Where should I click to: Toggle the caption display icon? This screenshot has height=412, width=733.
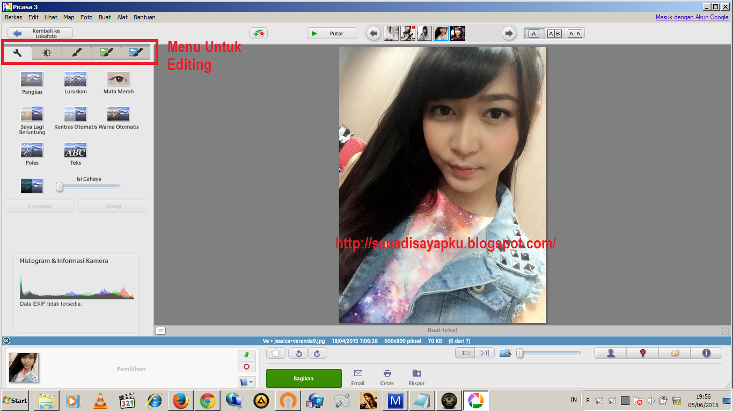tap(160, 330)
